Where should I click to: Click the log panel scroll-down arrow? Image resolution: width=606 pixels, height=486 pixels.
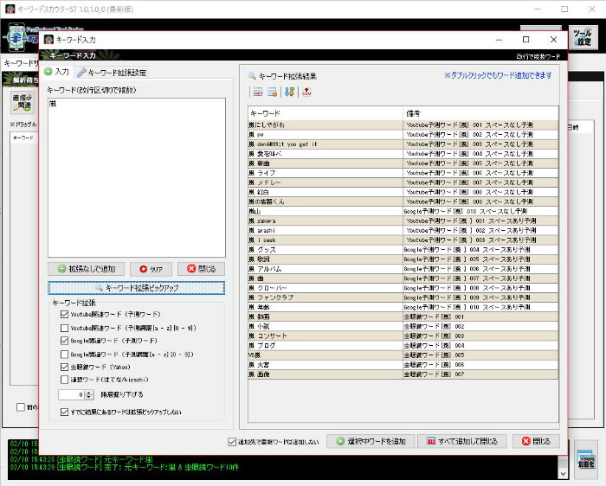[x=563, y=474]
